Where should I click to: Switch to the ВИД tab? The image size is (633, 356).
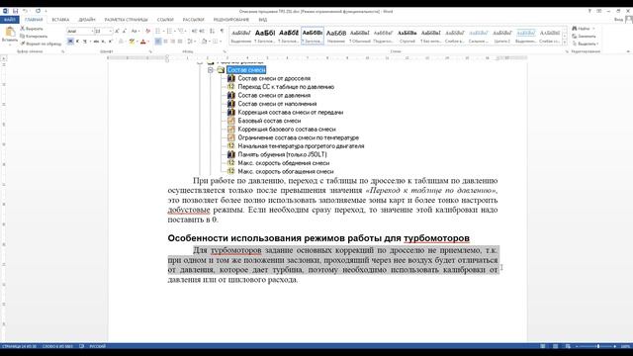(x=263, y=20)
